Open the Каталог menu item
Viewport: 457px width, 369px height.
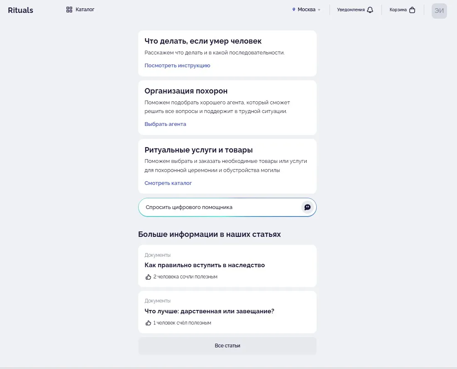[85, 10]
